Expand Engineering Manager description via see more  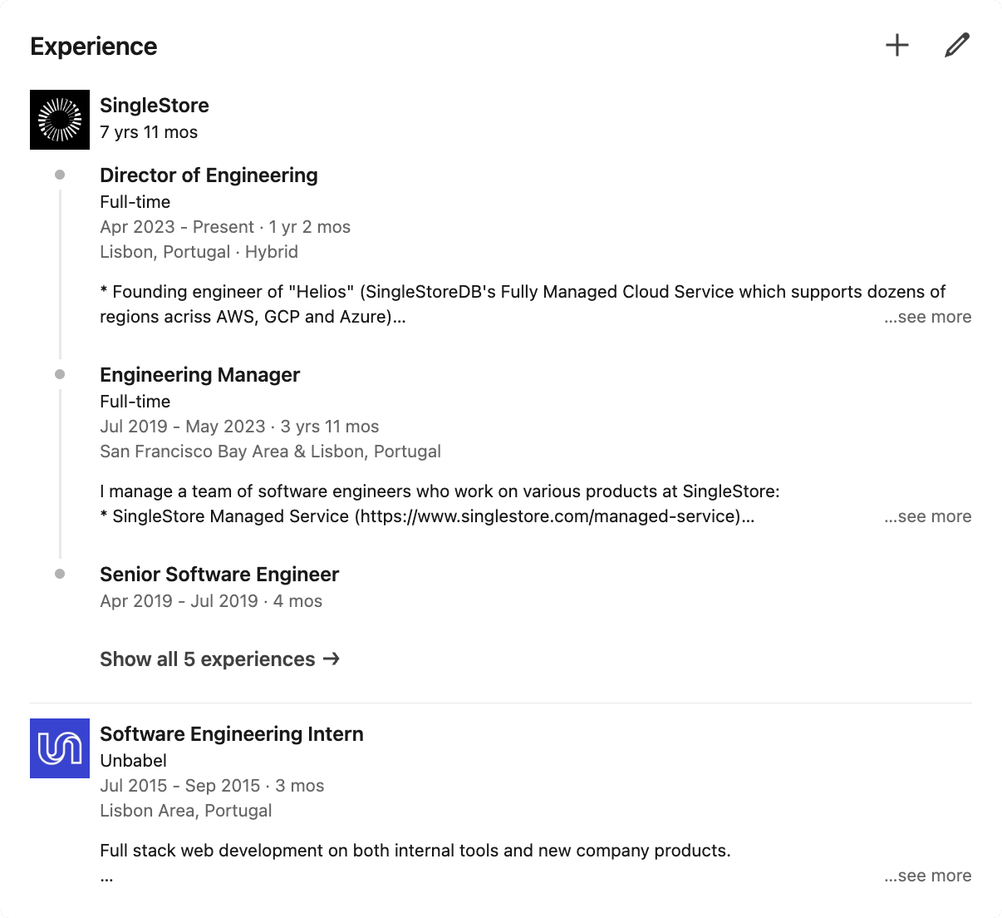927,516
